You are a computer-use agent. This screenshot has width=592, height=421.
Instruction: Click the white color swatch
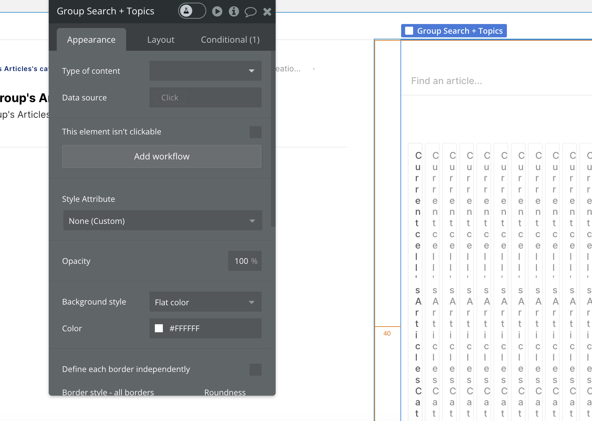point(159,328)
